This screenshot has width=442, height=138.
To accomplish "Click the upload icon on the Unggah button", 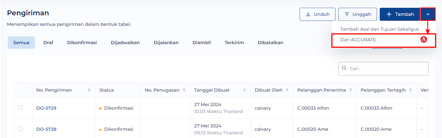I will point(347,14).
